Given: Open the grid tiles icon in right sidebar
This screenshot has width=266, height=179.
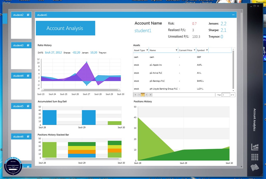Looking at the screenshot, I should click(x=255, y=157).
